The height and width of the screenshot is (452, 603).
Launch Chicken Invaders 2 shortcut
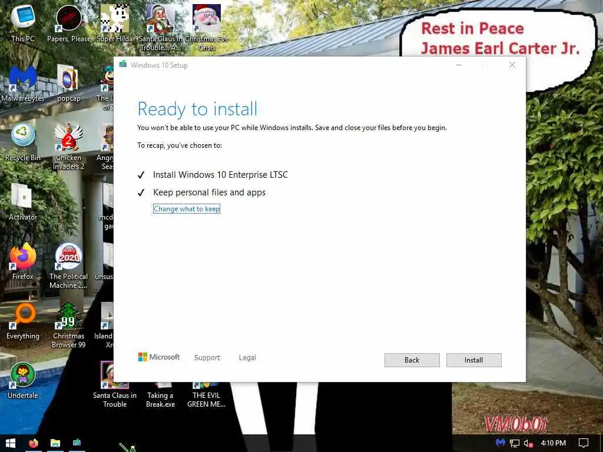pyautogui.click(x=68, y=147)
